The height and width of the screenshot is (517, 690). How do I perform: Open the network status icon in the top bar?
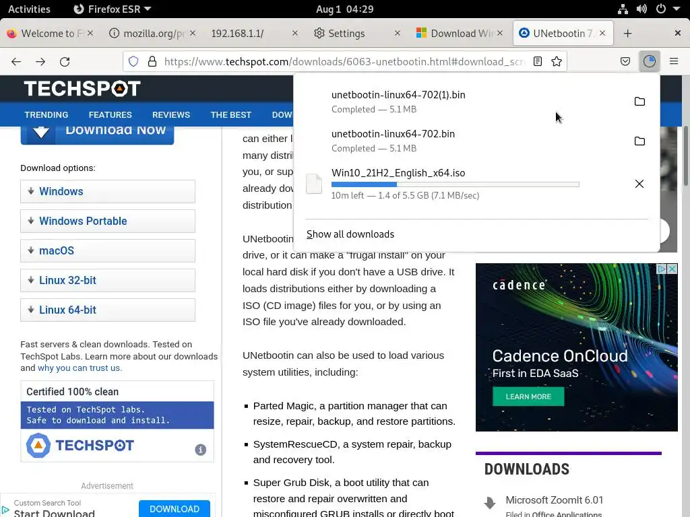point(623,9)
